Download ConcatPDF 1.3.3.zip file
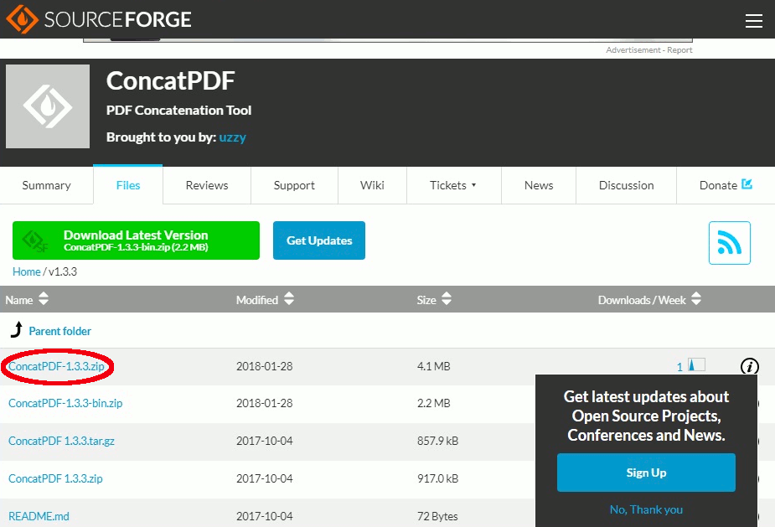Image resolution: width=775 pixels, height=527 pixels. tap(55, 478)
